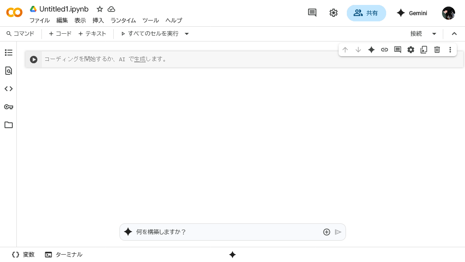
Task: Click the 生成 link in the cell
Action: pyautogui.click(x=140, y=59)
